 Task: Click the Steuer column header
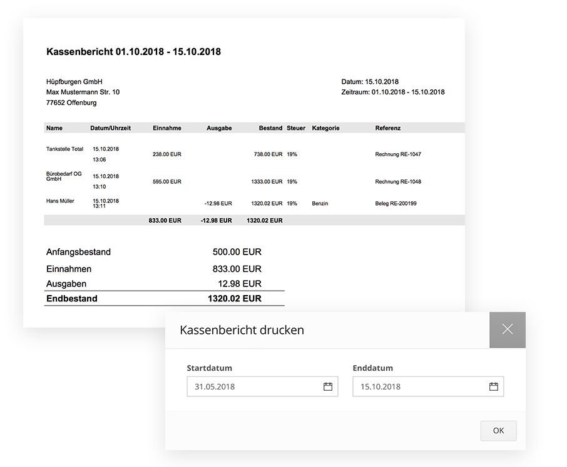tap(296, 128)
